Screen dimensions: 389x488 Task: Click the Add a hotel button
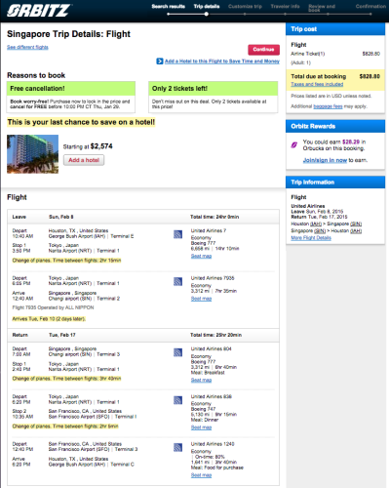pyautogui.click(x=84, y=160)
